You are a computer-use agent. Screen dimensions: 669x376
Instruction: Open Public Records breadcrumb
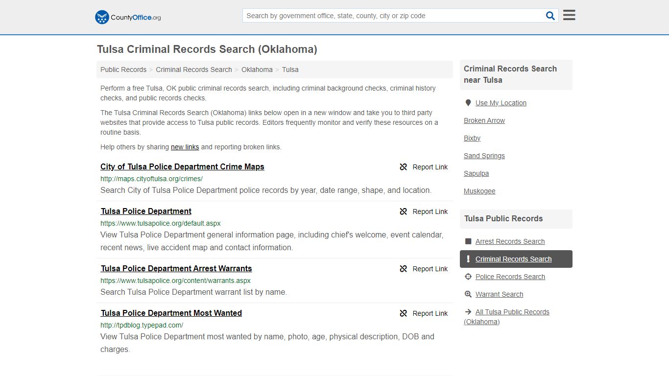point(123,70)
